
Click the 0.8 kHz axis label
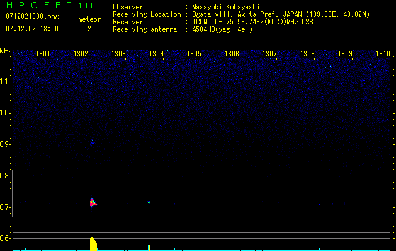[x=5, y=176]
